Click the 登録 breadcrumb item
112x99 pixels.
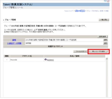click(x=107, y=11)
